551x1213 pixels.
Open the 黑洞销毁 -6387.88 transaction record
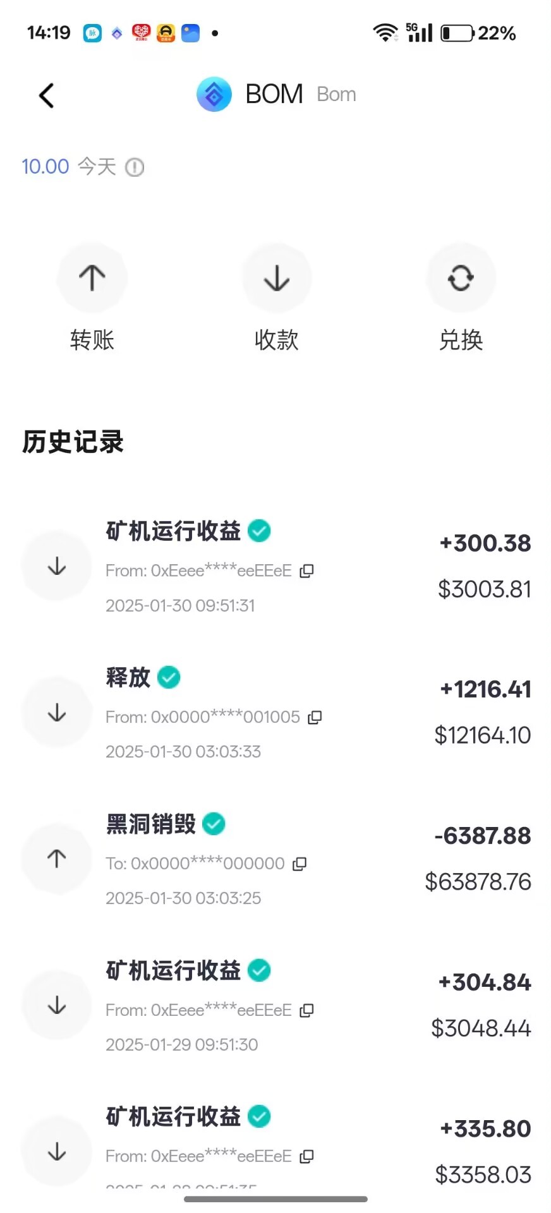click(x=275, y=860)
